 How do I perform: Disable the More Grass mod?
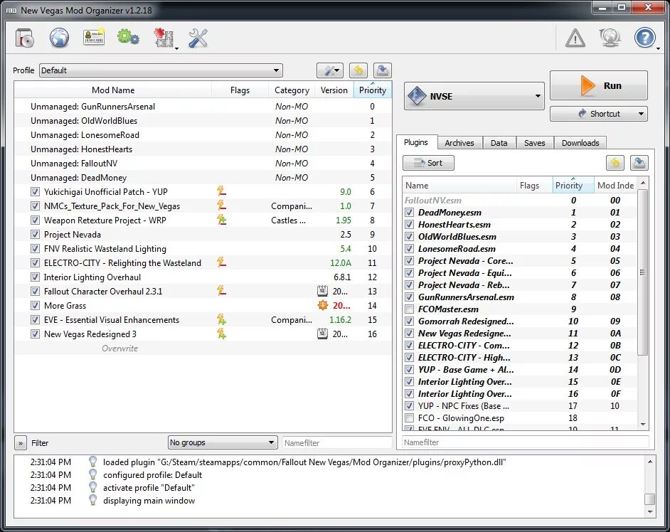click(35, 306)
